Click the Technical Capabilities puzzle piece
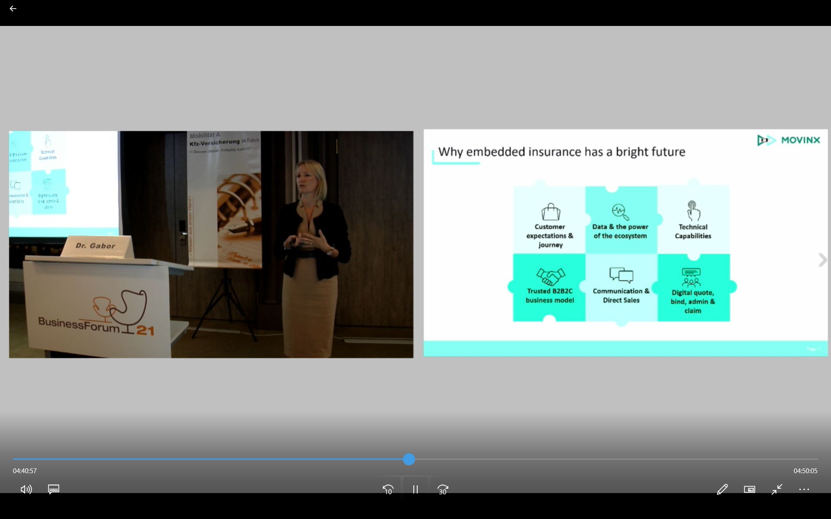 tap(693, 220)
